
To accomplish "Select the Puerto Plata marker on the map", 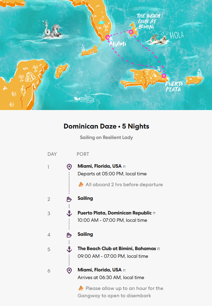I will tap(164, 75).
